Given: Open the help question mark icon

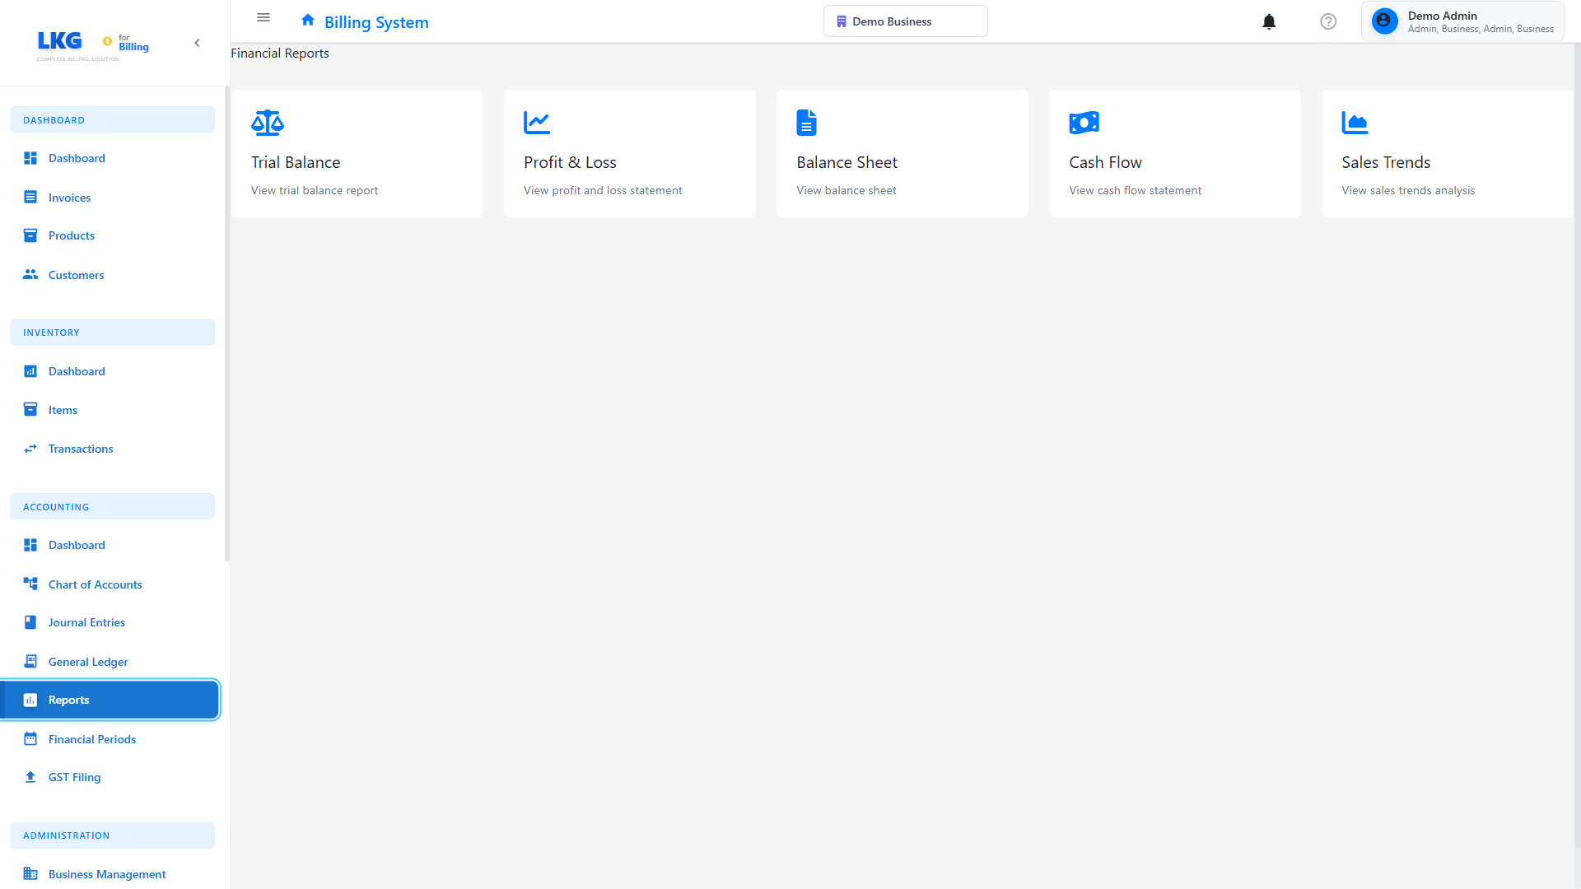Looking at the screenshot, I should pyautogui.click(x=1328, y=21).
